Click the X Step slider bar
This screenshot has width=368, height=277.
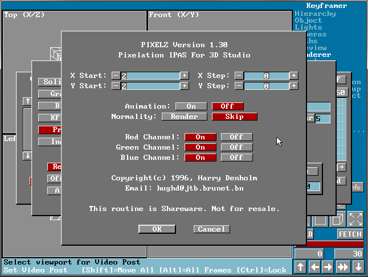pos(267,76)
